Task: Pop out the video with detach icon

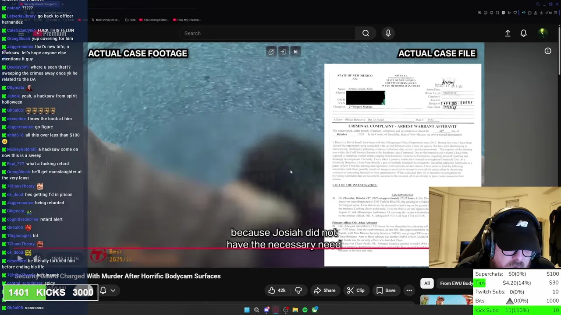Action: tap(271, 52)
